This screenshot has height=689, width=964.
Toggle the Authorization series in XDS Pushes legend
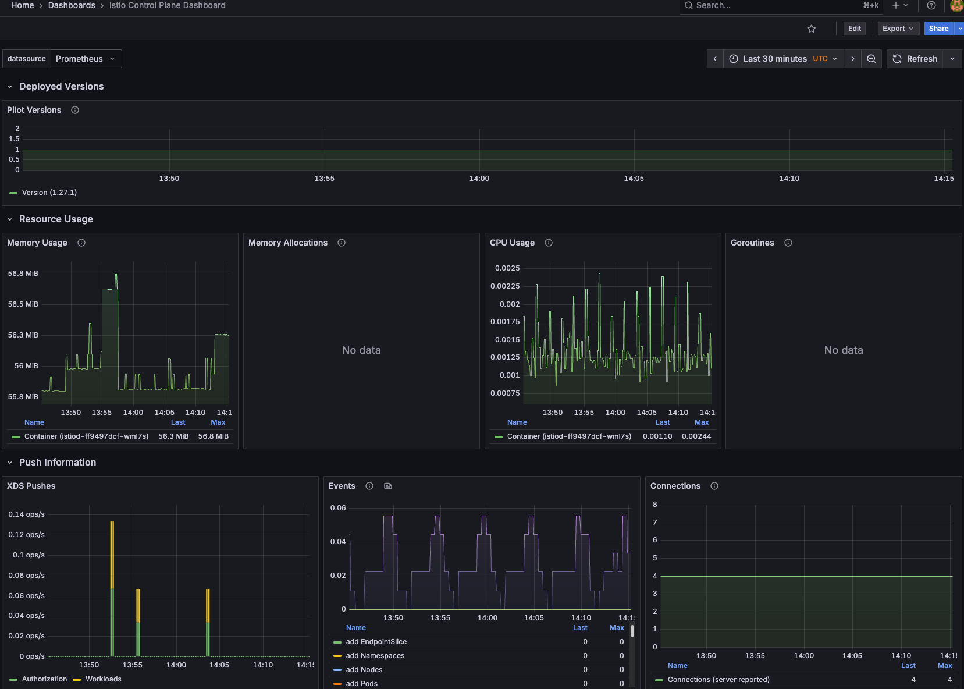[44, 679]
